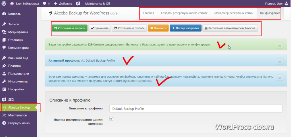
Task: Click the Maintenance tools icon in sidebar
Action: coord(4,115)
